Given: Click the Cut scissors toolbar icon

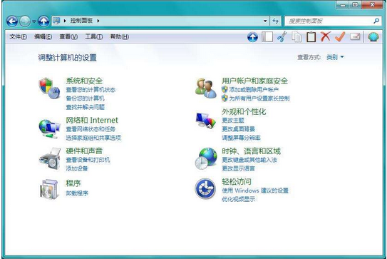Looking at the screenshot, I should click(282, 37).
